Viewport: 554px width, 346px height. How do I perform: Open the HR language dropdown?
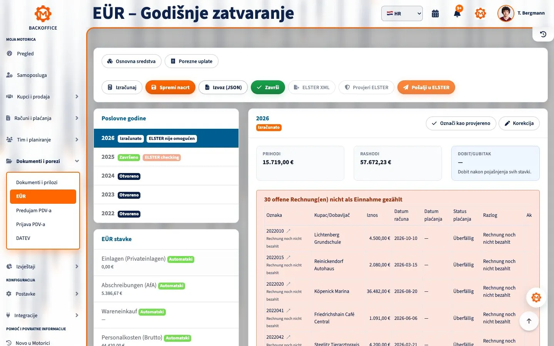pos(402,13)
